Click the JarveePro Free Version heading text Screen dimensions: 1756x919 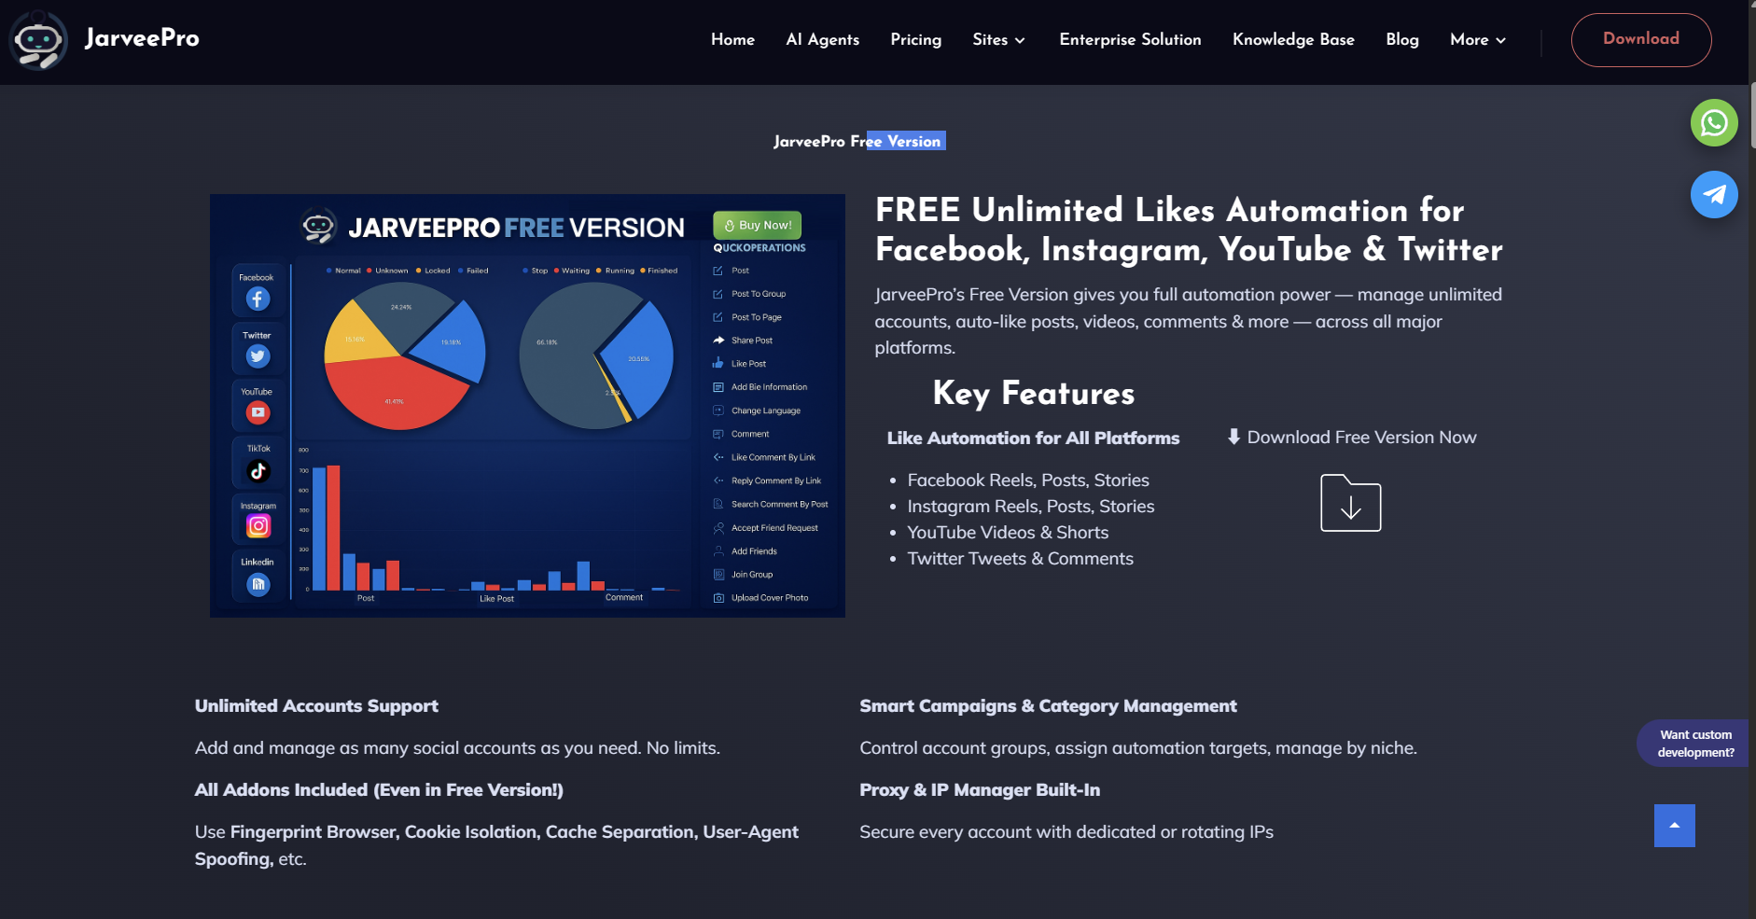[x=857, y=141]
